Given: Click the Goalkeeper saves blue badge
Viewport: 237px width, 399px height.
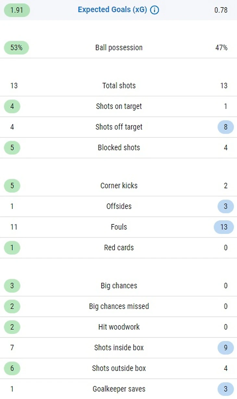Looking at the screenshot, I should click(226, 389).
